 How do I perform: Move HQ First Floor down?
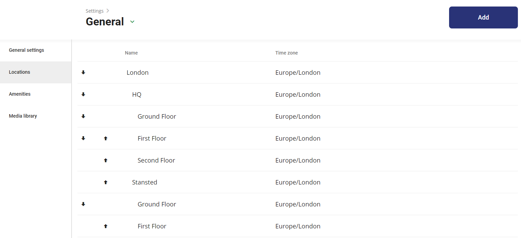click(83, 138)
